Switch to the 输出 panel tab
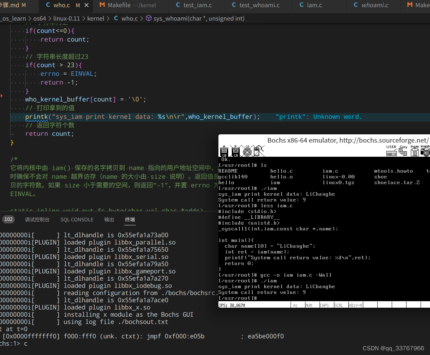The image size is (430, 355). (x=109, y=220)
